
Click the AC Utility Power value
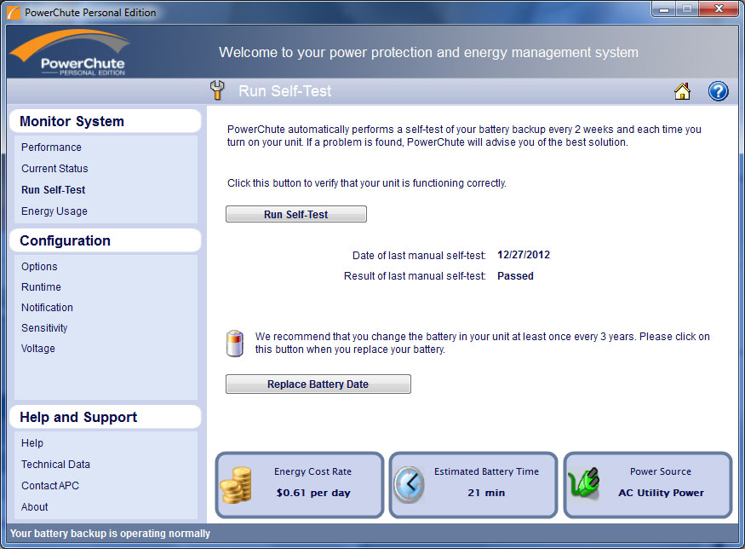coord(661,493)
